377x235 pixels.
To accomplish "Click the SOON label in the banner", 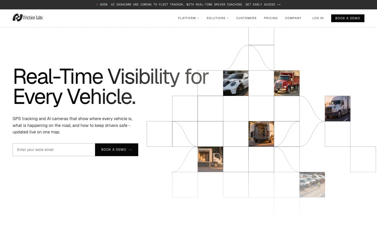I will click(104, 4).
